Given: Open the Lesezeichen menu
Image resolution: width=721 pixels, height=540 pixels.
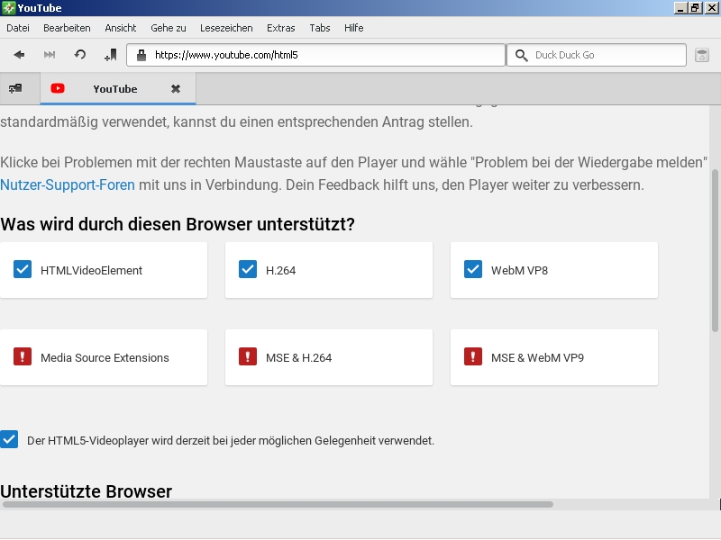Looking at the screenshot, I should coord(226,28).
